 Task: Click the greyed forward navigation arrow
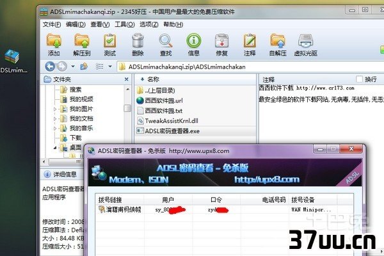[61, 67]
